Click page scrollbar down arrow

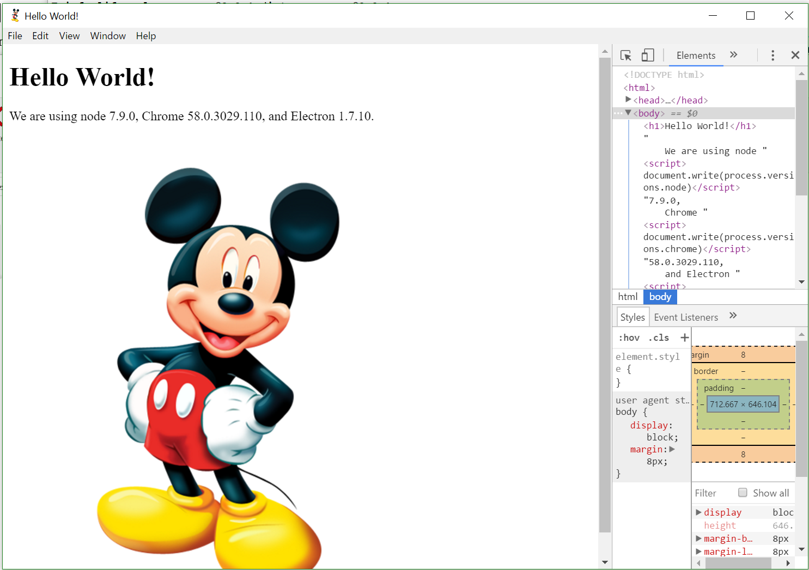605,562
